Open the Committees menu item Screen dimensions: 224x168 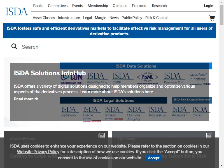coord(58,6)
